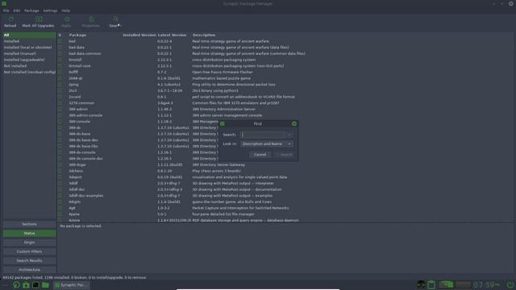Viewport: 516px width, 290px height.
Task: Open the clipboard tray icon
Action: pos(431,284)
